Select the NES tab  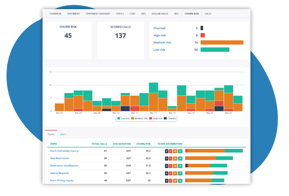coord(177,13)
